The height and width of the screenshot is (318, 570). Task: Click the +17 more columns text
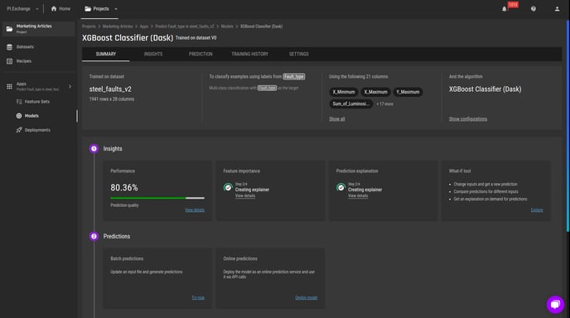[384, 104]
